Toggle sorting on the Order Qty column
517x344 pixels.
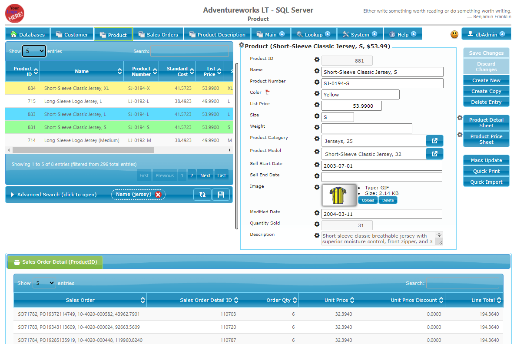click(294, 299)
